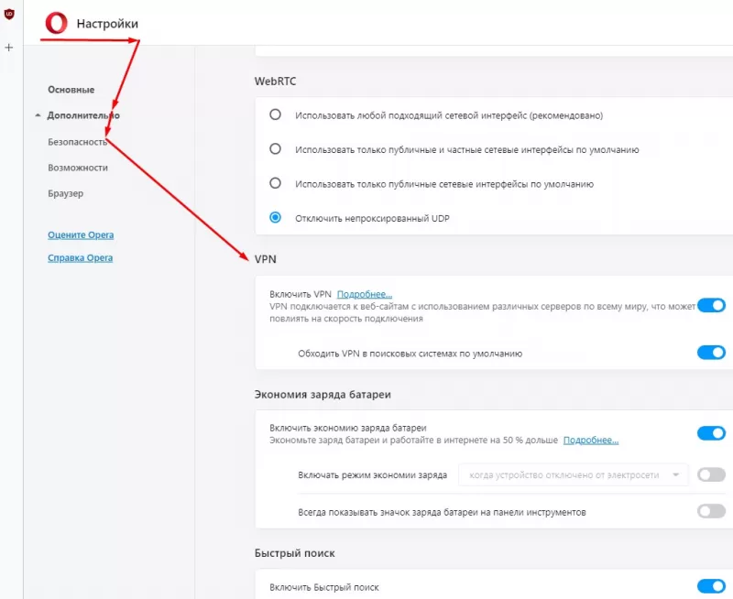Click the VPN Подробнее link
The width and height of the screenshot is (733, 599).
point(365,295)
